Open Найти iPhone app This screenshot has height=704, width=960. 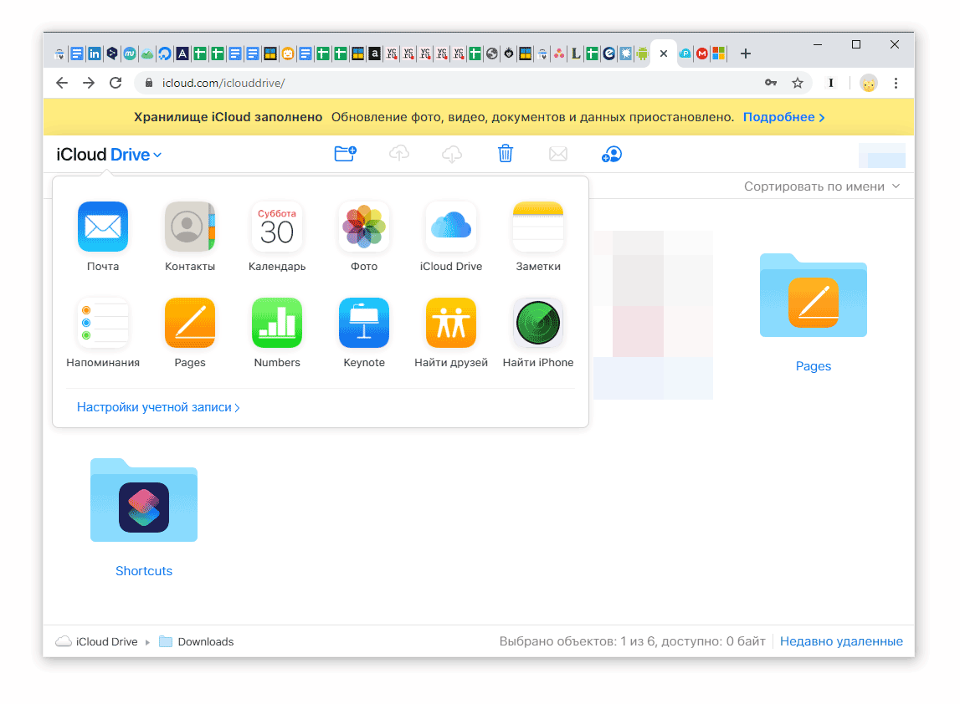(538, 323)
